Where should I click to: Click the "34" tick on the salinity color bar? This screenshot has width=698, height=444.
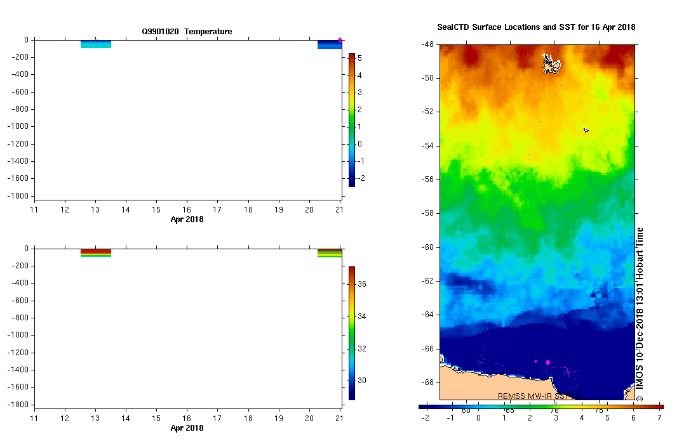(x=362, y=317)
